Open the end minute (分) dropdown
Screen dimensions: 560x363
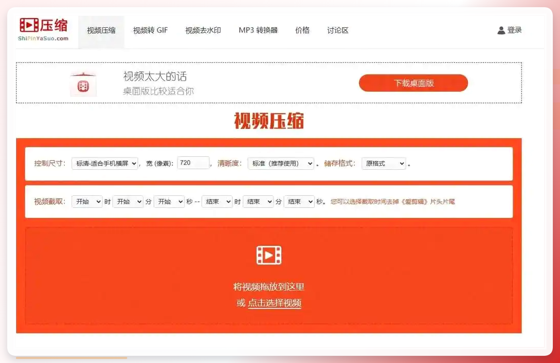(x=258, y=202)
